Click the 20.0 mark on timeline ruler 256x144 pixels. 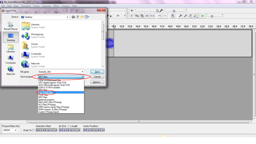point(186,26)
